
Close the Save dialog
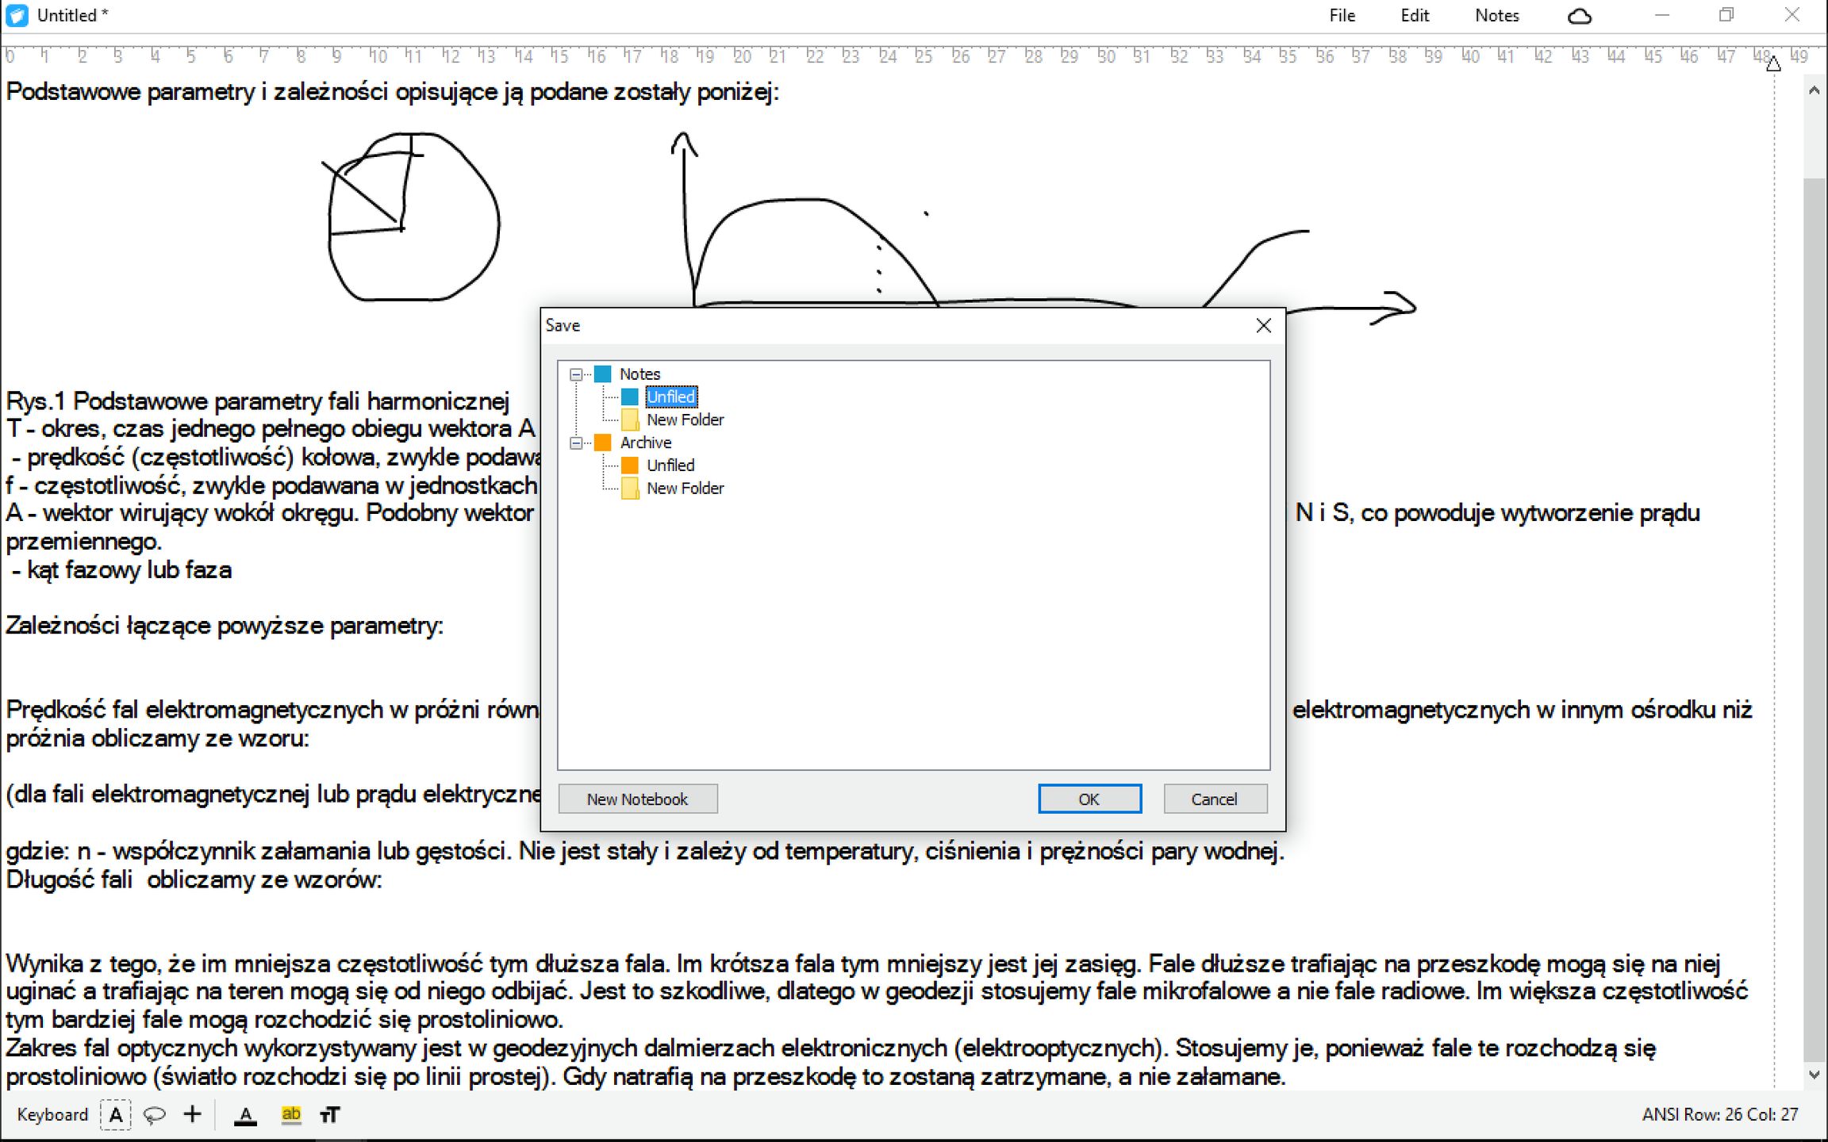(1263, 325)
